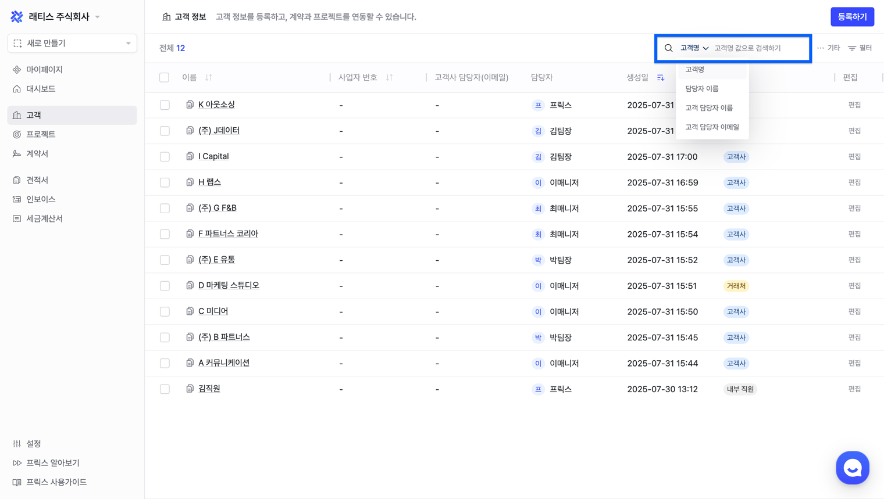The height and width of the screenshot is (499, 884).
Task: Click the Lattice company logo icon
Action: [x=17, y=17]
